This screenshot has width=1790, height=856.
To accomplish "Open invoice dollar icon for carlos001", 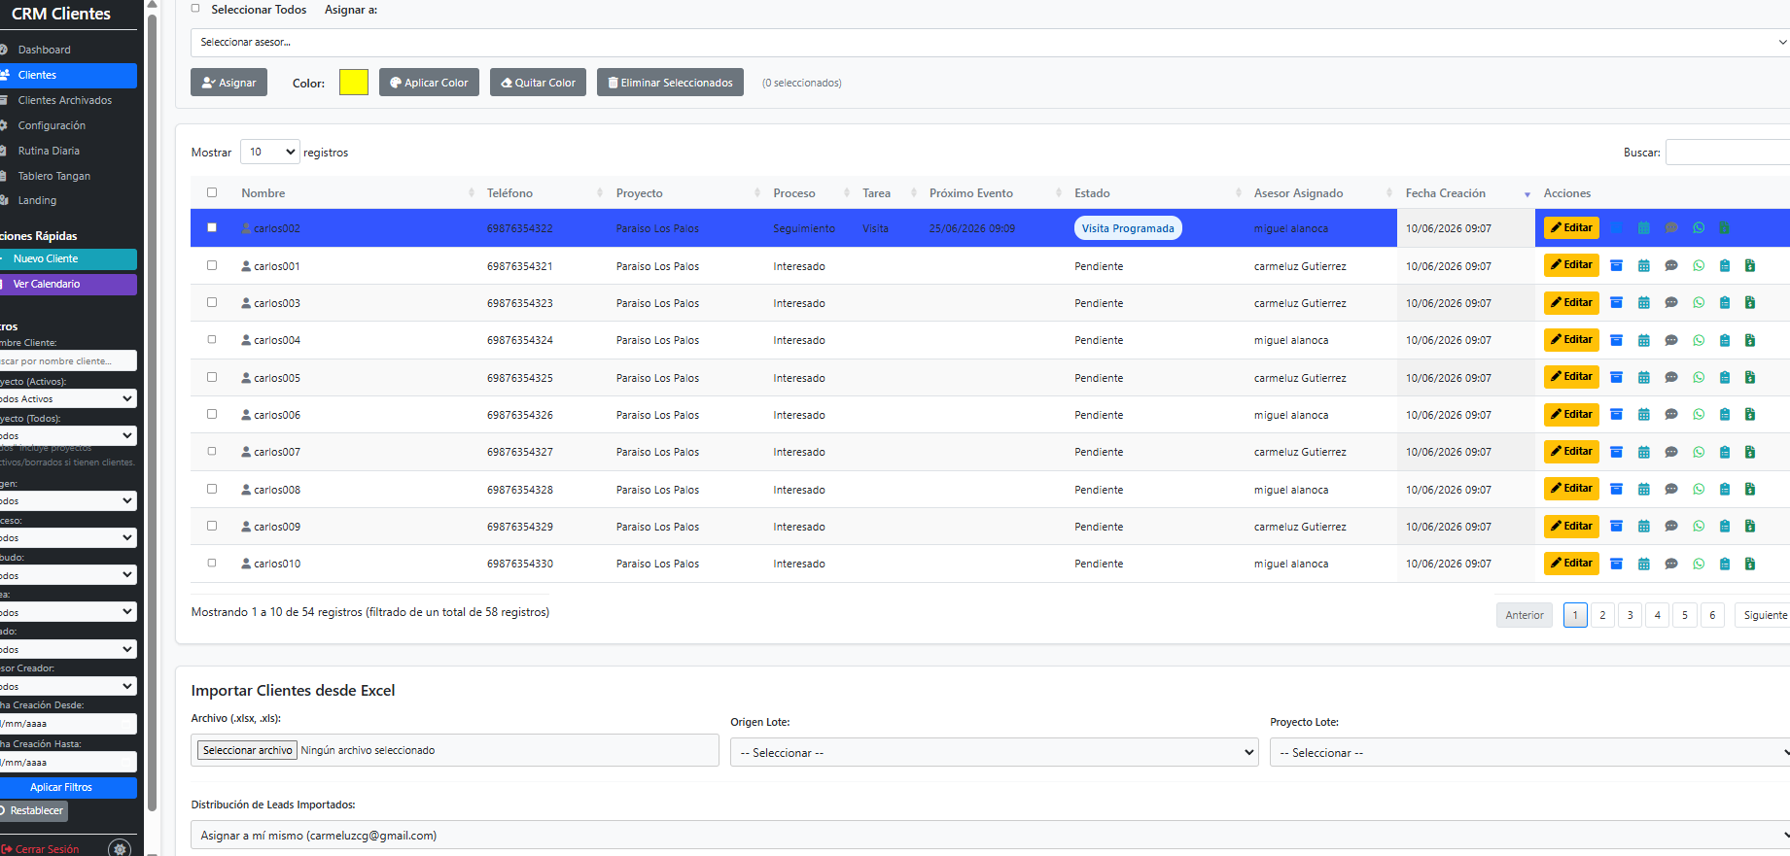I will (1750, 265).
